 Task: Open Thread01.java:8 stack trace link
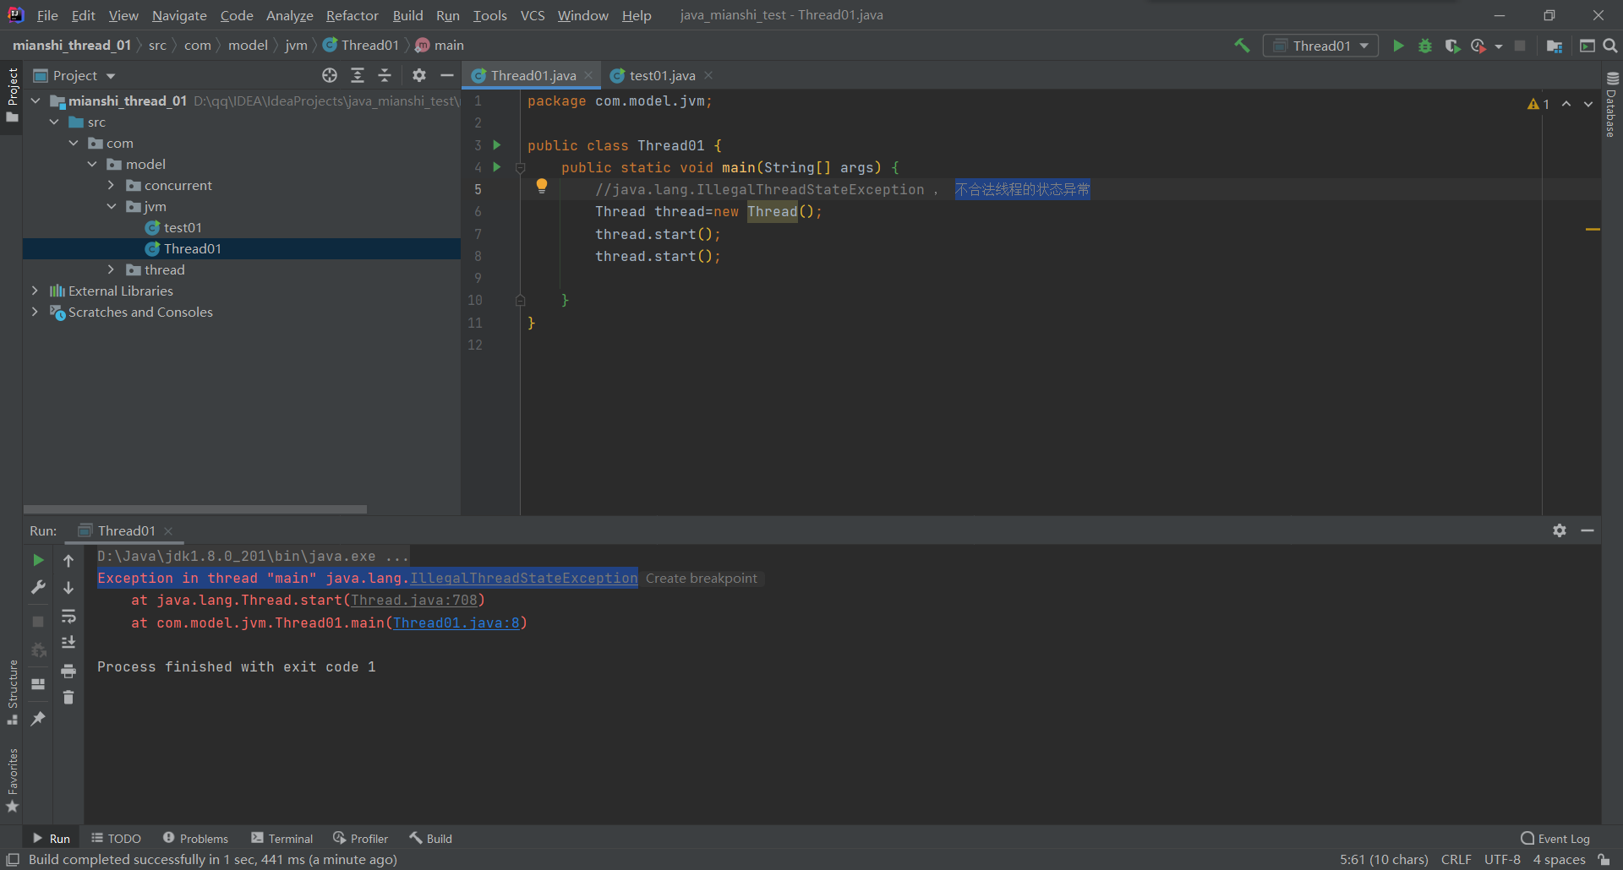pos(456,623)
